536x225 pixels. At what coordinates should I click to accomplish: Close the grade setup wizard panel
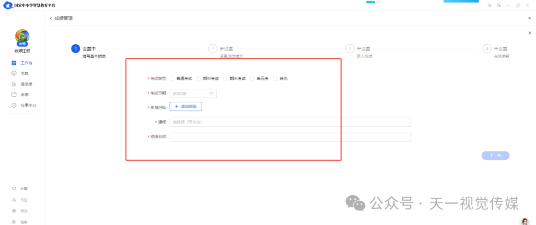[x=530, y=33]
